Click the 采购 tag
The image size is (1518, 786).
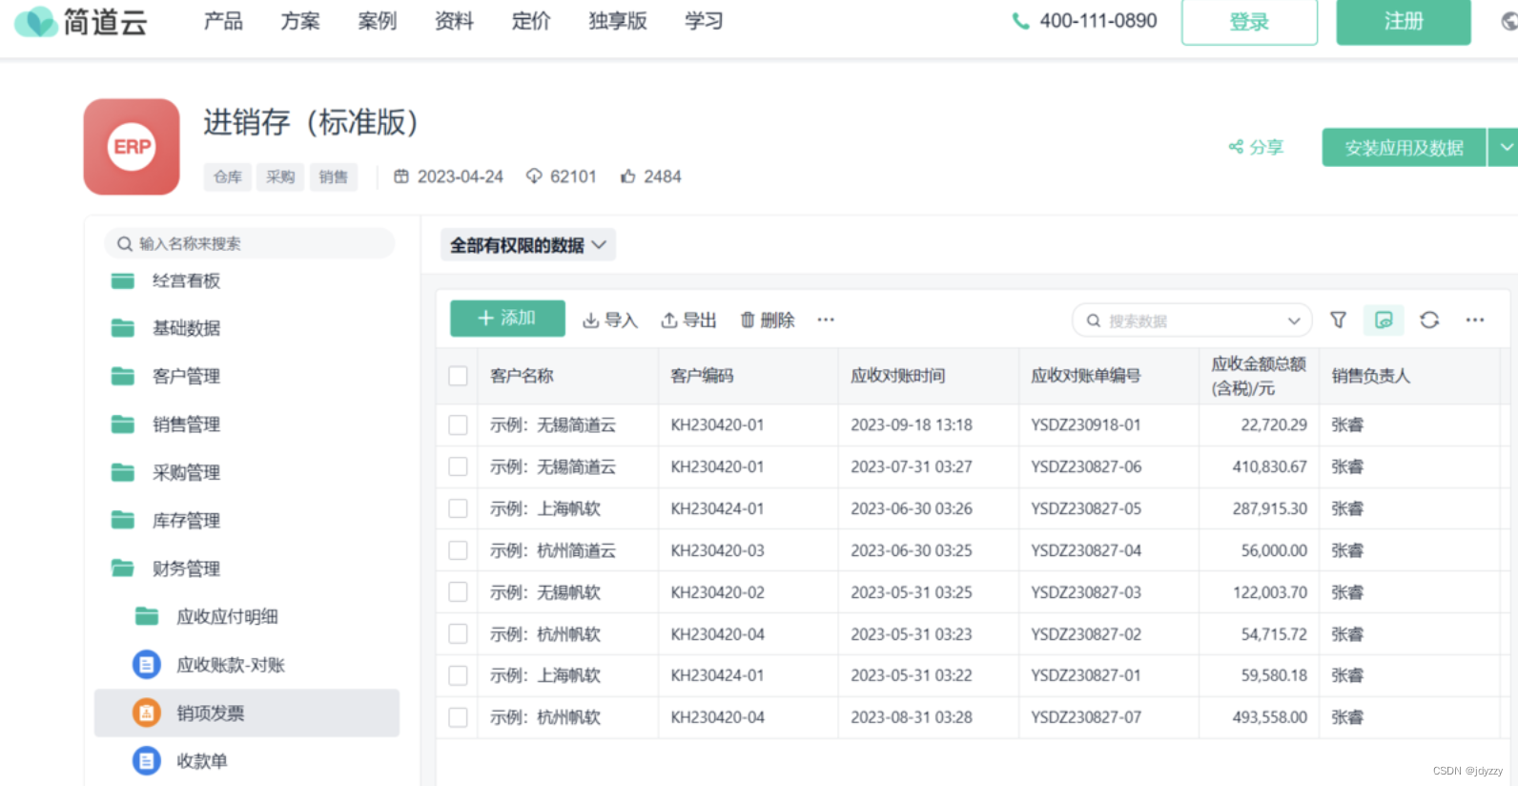coord(280,176)
